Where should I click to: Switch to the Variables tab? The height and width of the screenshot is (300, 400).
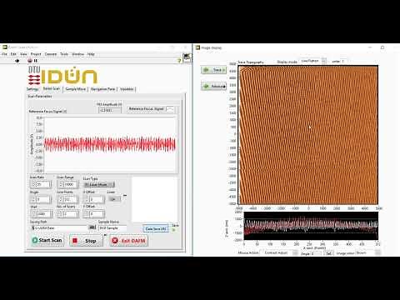pyautogui.click(x=127, y=89)
